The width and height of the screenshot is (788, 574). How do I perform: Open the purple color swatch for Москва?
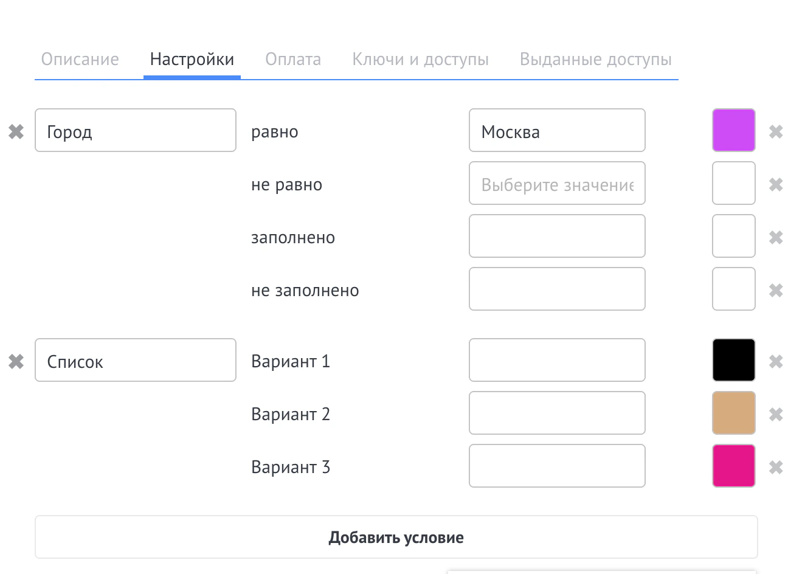click(734, 130)
